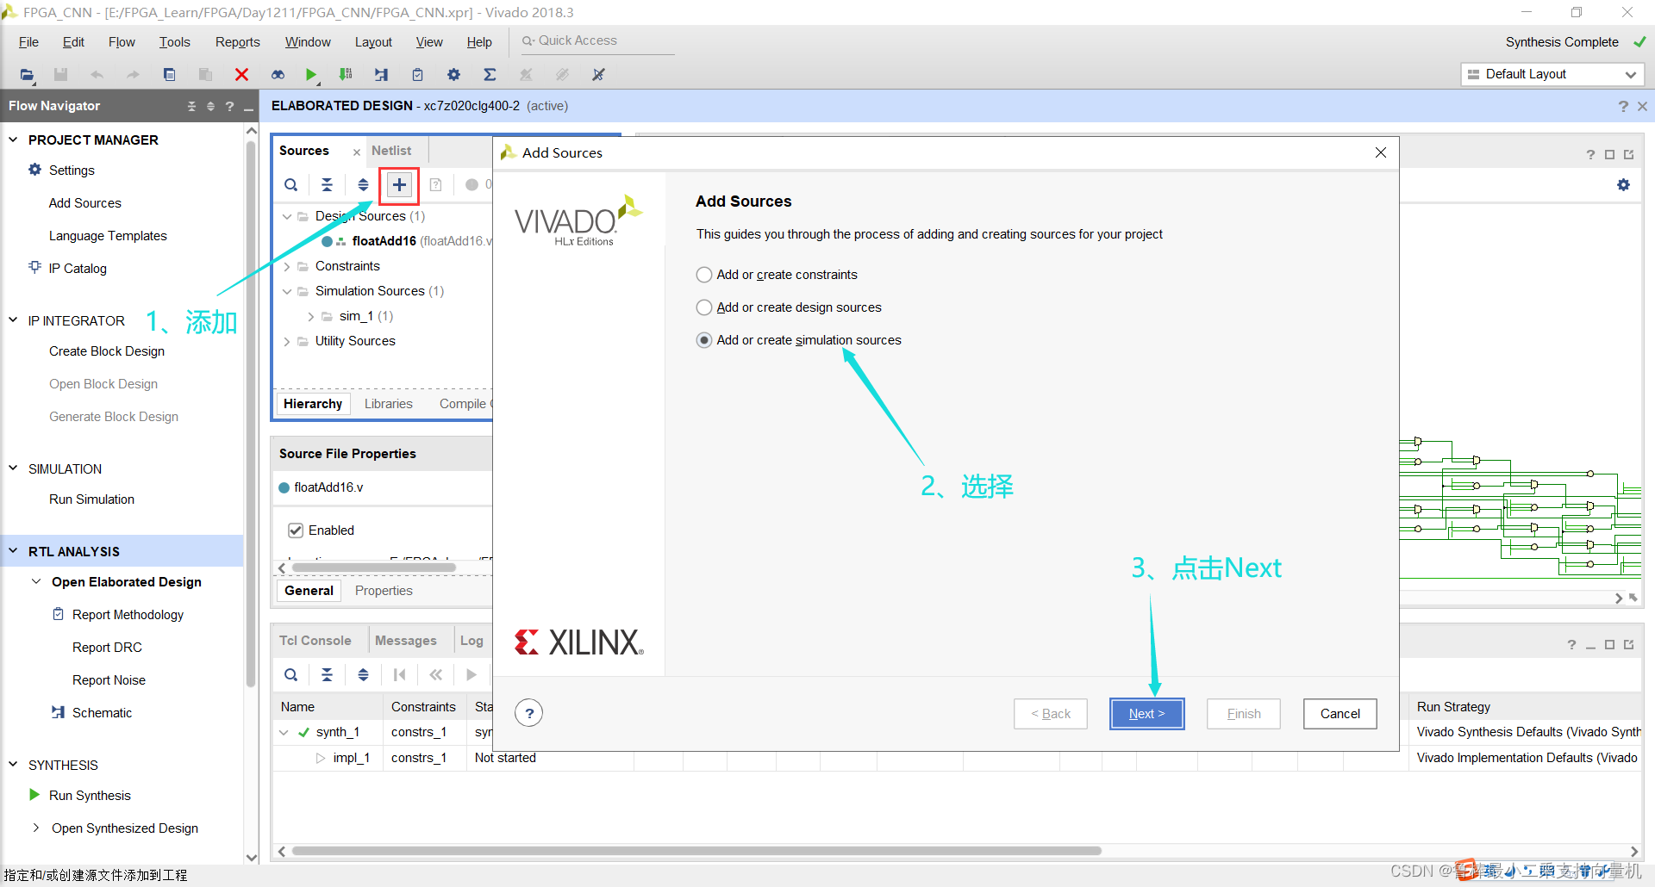
Task: Click the Schematic toolbar icon
Action: 381,75
